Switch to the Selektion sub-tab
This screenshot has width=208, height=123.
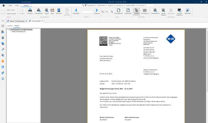tap(10, 26)
